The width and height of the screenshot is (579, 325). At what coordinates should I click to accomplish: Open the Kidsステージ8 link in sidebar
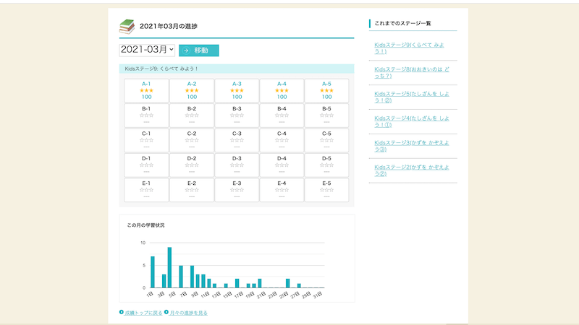pos(412,73)
